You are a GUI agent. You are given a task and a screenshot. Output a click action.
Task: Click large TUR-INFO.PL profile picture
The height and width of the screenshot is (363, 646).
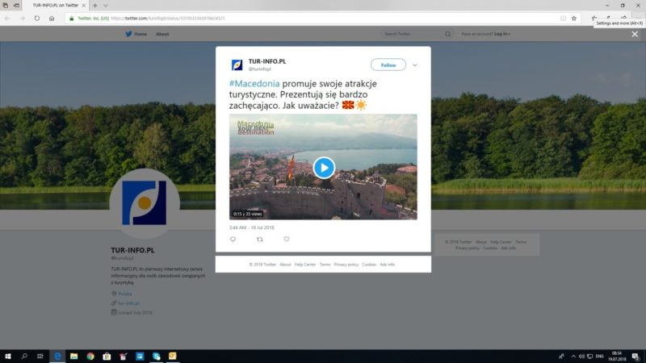145,203
